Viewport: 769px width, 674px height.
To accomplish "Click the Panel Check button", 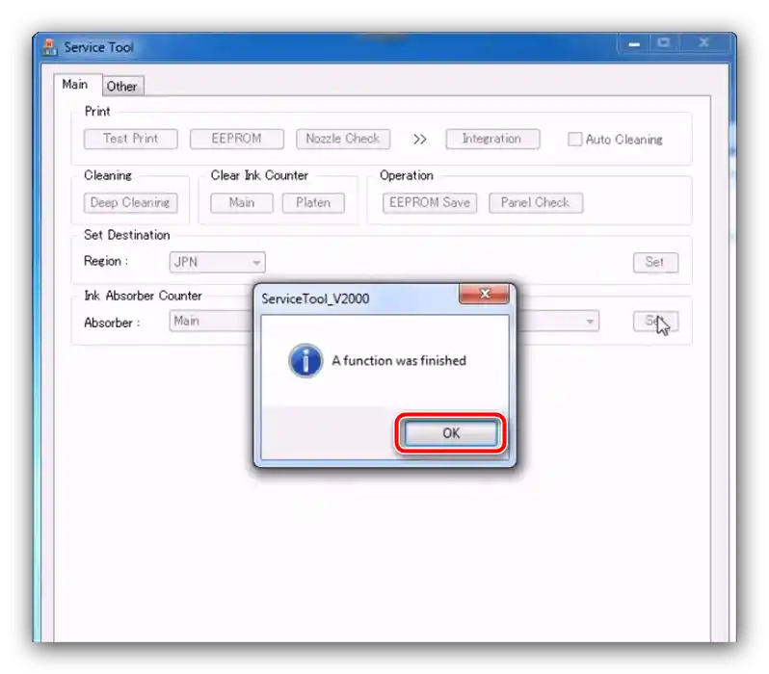I will [536, 203].
